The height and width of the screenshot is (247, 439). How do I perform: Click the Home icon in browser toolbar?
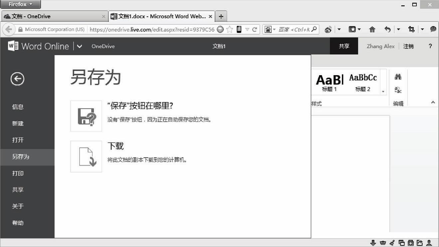pyautogui.click(x=372, y=29)
